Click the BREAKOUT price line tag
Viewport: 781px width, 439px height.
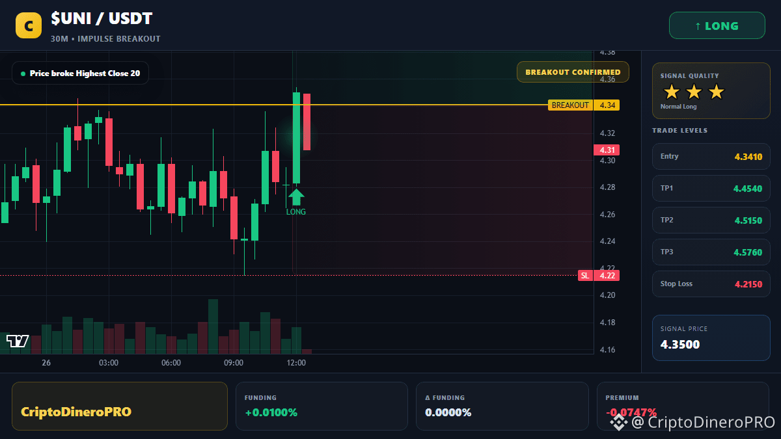(x=570, y=105)
